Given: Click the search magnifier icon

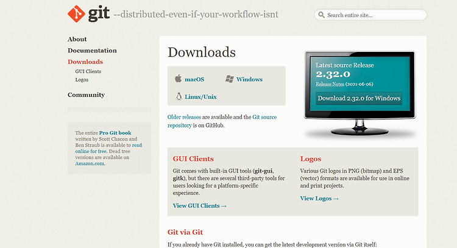Looking at the screenshot, I should click(x=321, y=15).
